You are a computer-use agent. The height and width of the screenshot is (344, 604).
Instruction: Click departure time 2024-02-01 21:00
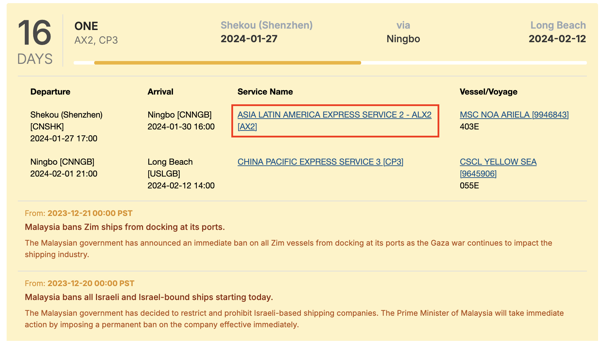click(64, 174)
